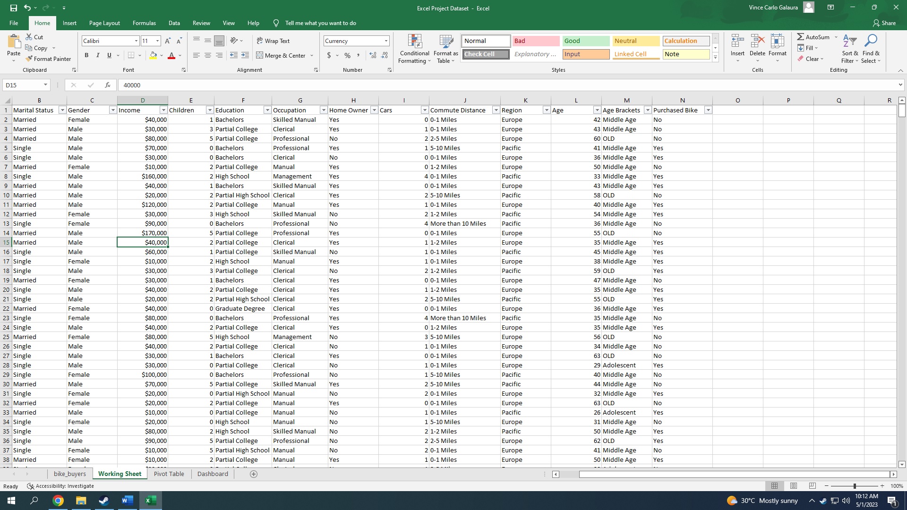Open the Formulas ribbon tab
Image resolution: width=907 pixels, height=510 pixels.
pyautogui.click(x=144, y=23)
